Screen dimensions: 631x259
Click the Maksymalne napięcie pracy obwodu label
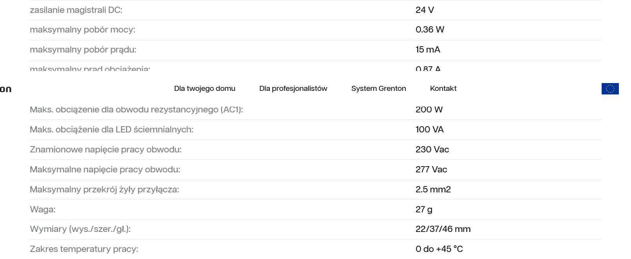(x=105, y=170)
